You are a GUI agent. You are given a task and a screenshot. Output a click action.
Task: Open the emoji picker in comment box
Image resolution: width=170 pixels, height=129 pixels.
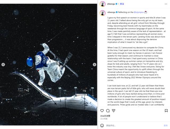click(102, 125)
